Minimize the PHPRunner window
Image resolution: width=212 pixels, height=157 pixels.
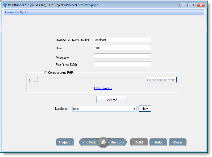coord(183,5)
